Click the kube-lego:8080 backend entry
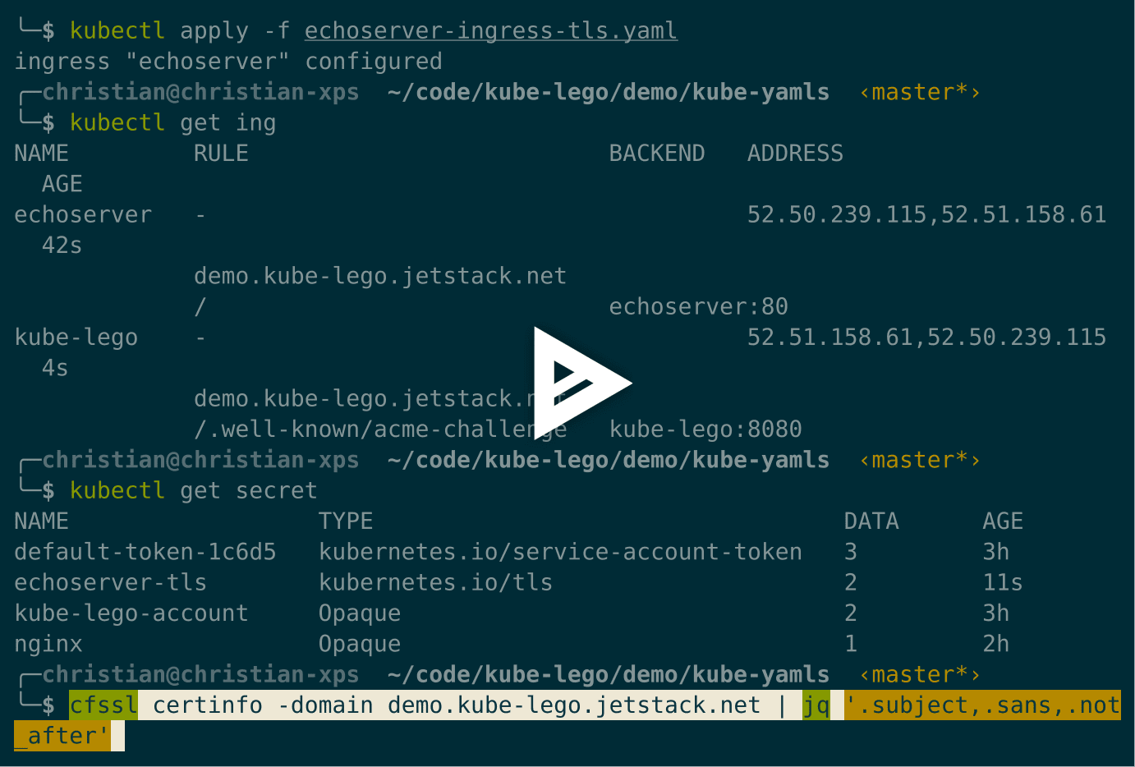 click(705, 428)
